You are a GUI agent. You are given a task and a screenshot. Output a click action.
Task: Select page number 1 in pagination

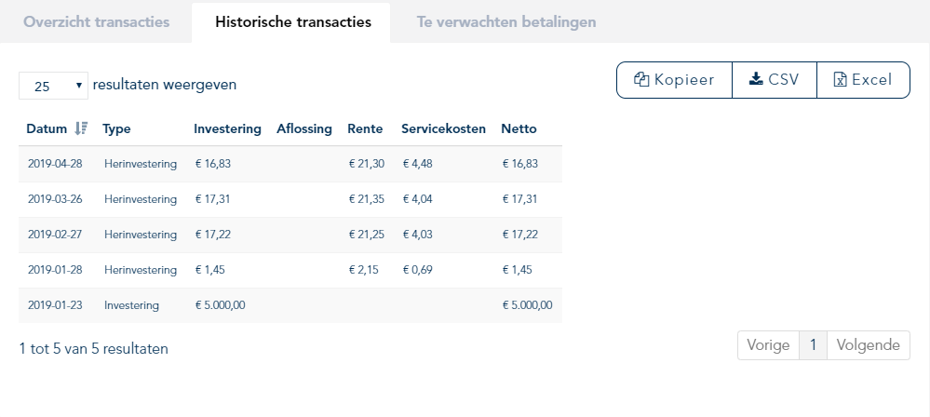pos(813,345)
